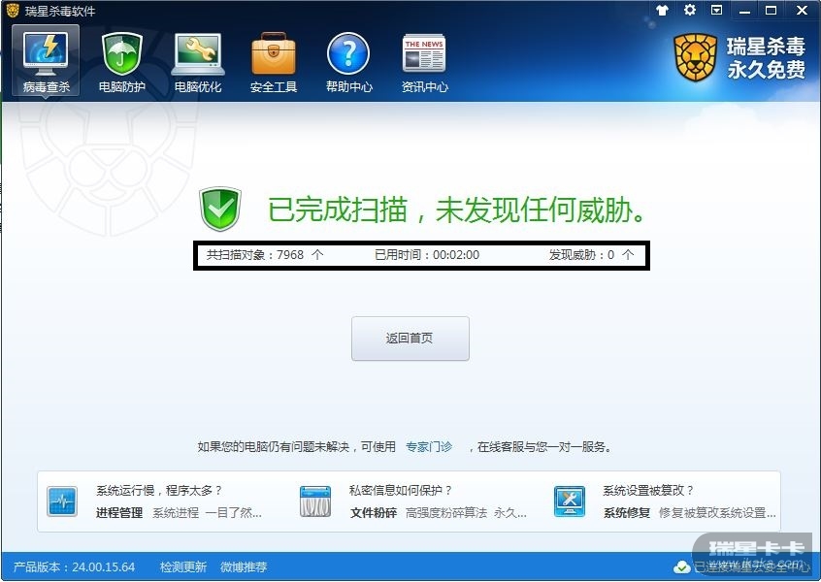Click the 发现威胁：0 个 text
The width and height of the screenshot is (821, 582).
click(x=592, y=255)
